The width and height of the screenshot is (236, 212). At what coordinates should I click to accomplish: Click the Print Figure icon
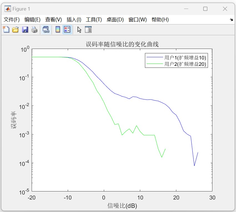point(34,29)
